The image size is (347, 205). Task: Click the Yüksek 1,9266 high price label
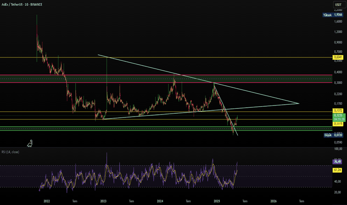point(333,15)
